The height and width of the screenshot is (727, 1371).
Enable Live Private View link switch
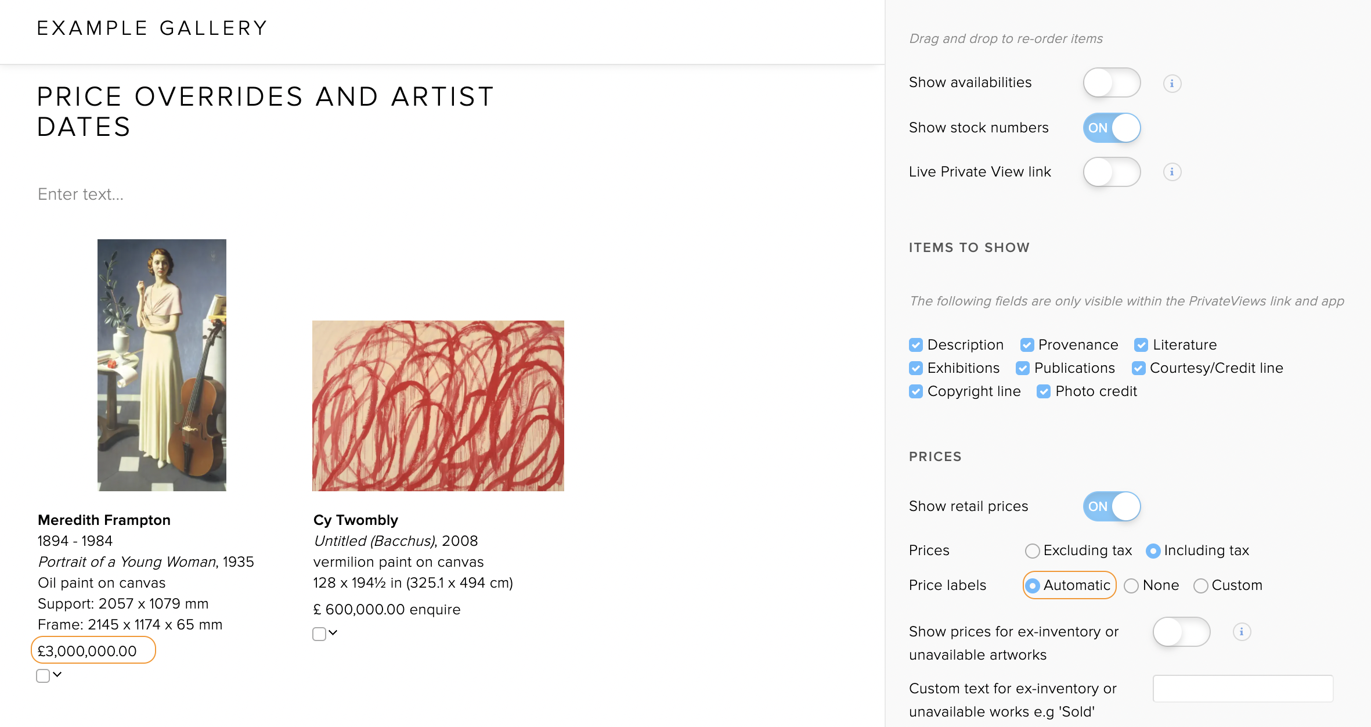click(x=1112, y=172)
